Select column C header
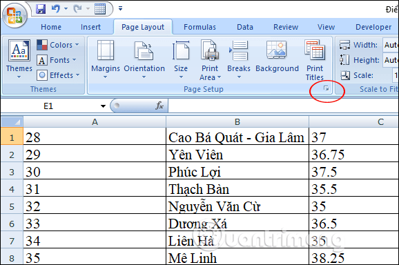399x265 pixels. coord(354,122)
